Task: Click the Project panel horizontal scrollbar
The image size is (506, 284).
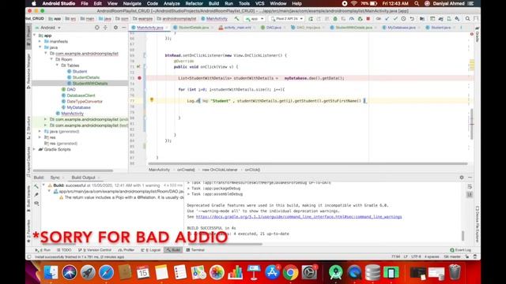Action: coord(73,170)
